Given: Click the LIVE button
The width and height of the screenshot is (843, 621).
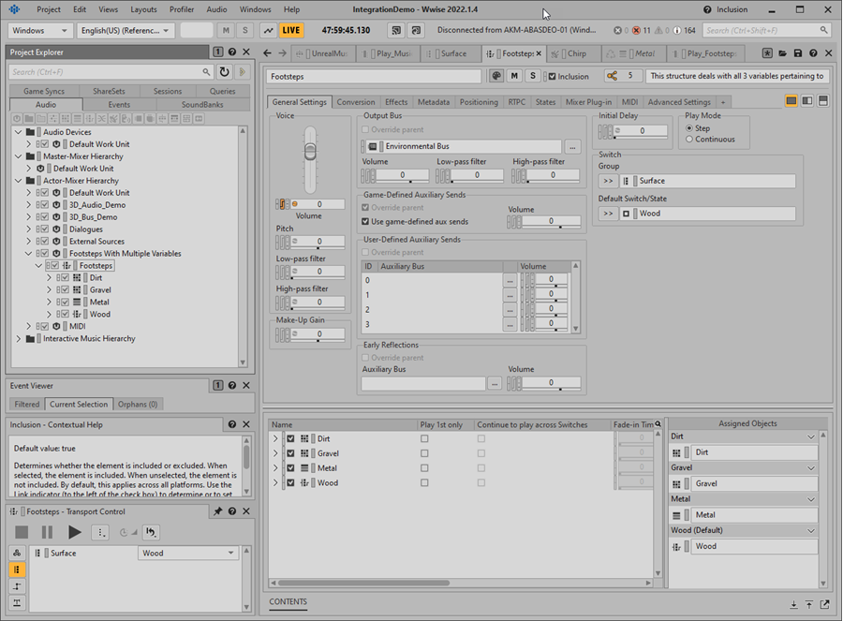Looking at the screenshot, I should [x=292, y=30].
